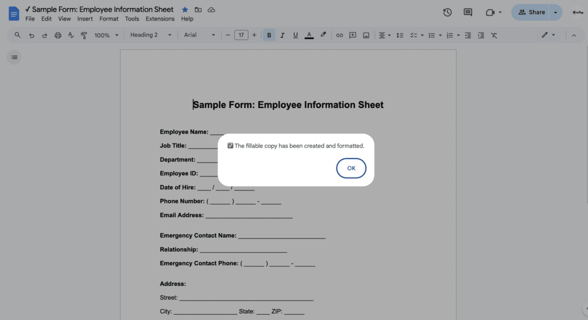Open the Google Docs home icon

tap(14, 14)
